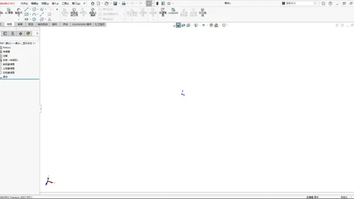Expand more manager tabs with chevron arrow
This screenshot has height=199, width=354.
(x=37, y=34)
